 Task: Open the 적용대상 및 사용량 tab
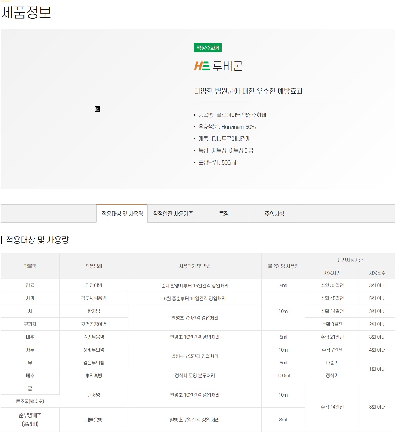(x=122, y=213)
